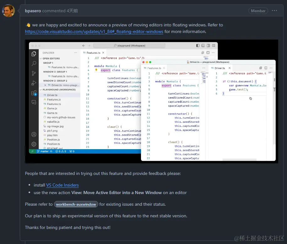Image resolution: width=287 pixels, height=244 pixels.
Task: Open floating window right group ellipsis menu
Action: click(x=271, y=68)
